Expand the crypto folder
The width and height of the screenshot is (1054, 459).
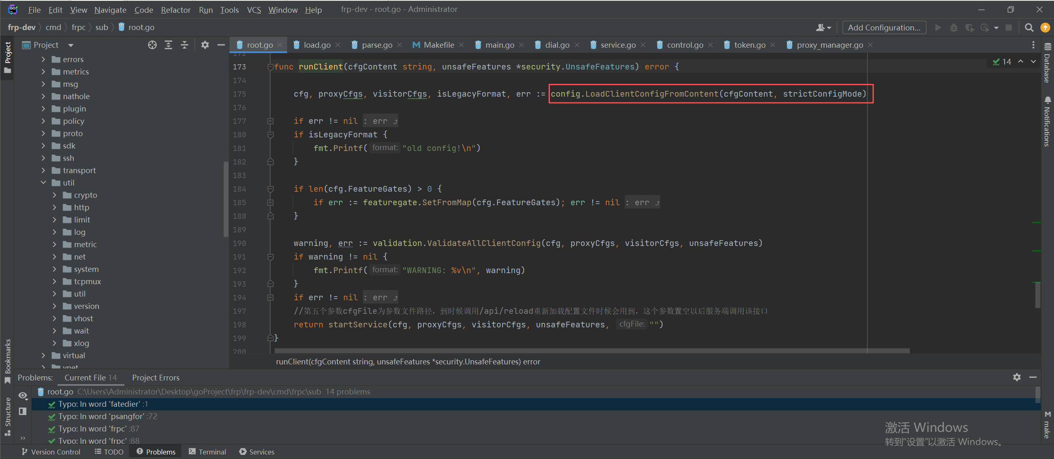click(54, 195)
